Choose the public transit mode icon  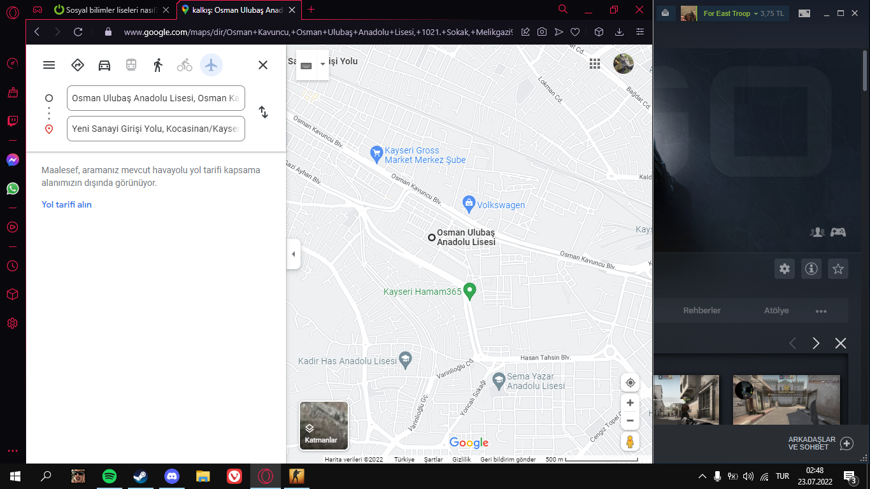(131, 65)
